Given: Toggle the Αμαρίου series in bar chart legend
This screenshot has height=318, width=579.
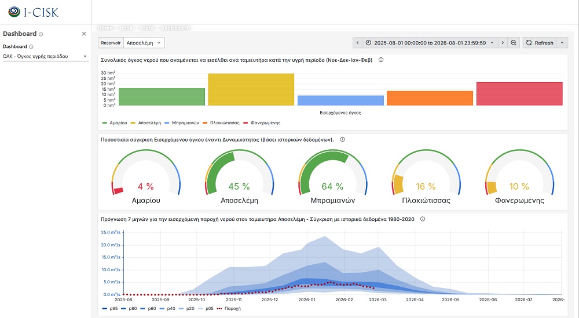Looking at the screenshot, I should point(114,123).
